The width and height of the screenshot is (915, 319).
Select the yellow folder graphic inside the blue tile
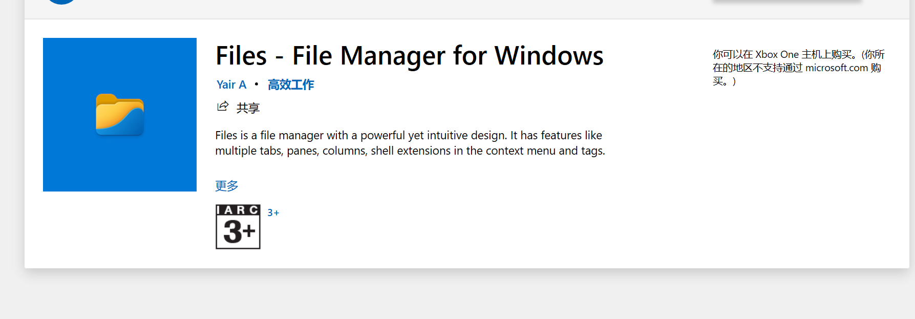pyautogui.click(x=119, y=114)
